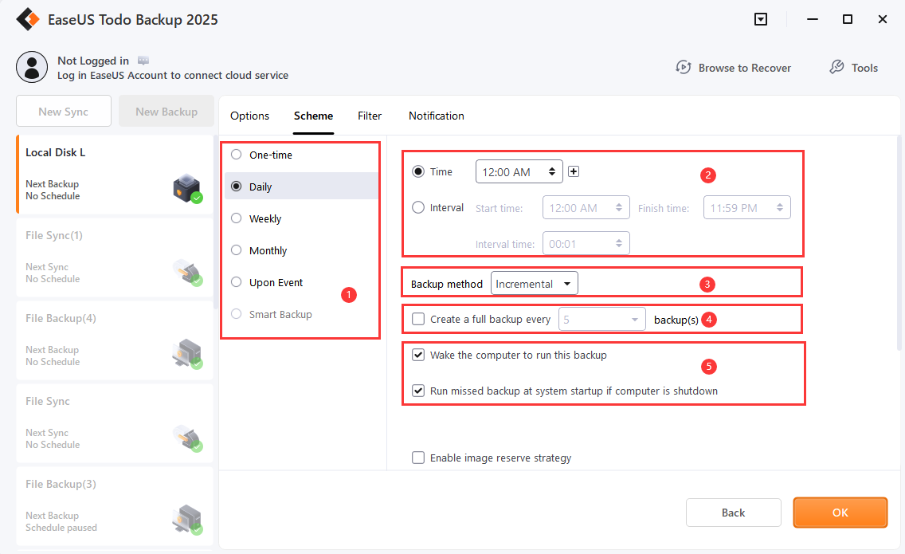Confirm settings with the OK button
905x554 pixels.
[x=840, y=513]
